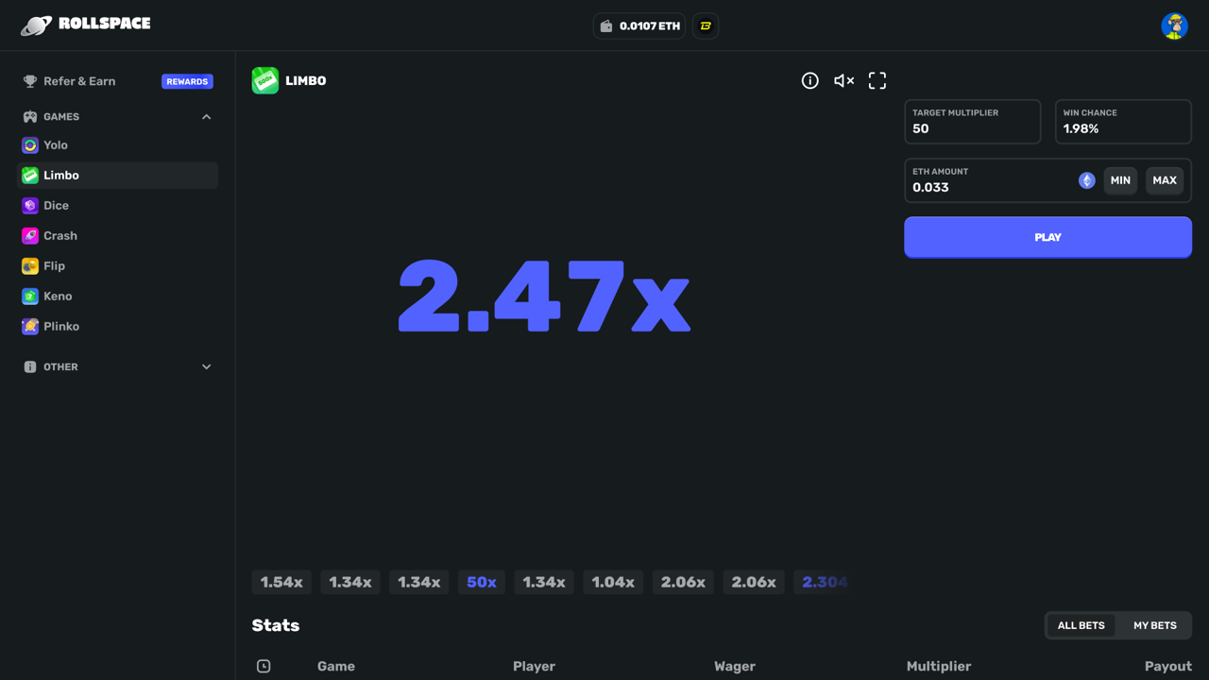Expand the Other section

click(x=206, y=366)
